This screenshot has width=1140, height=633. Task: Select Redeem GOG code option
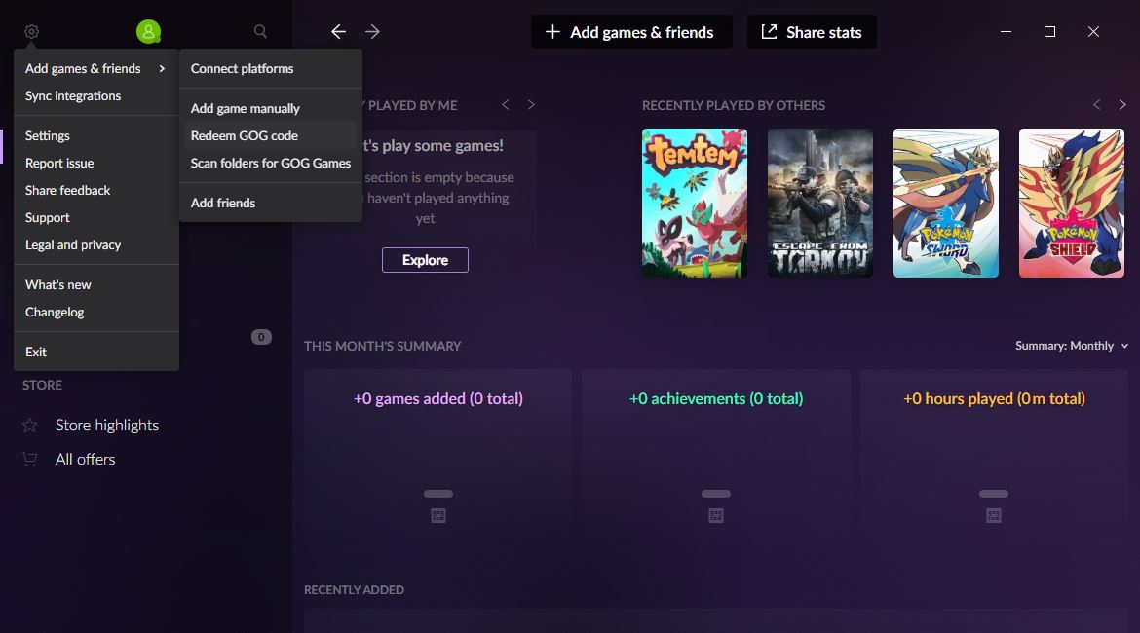tap(271, 136)
